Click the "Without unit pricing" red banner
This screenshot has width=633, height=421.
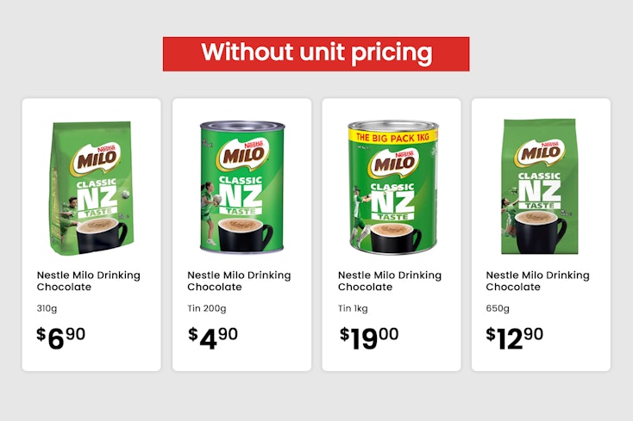coord(316,53)
